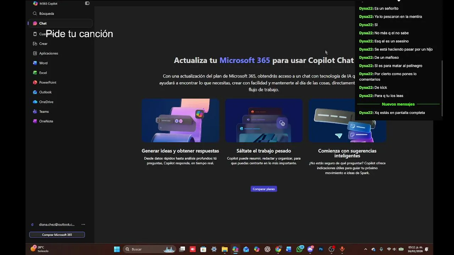
Task: Open Task View on the taskbar
Action: (x=182, y=249)
